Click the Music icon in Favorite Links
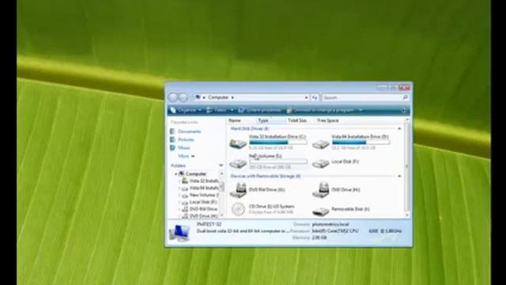Viewport: 506px width, 285px height. click(172, 148)
